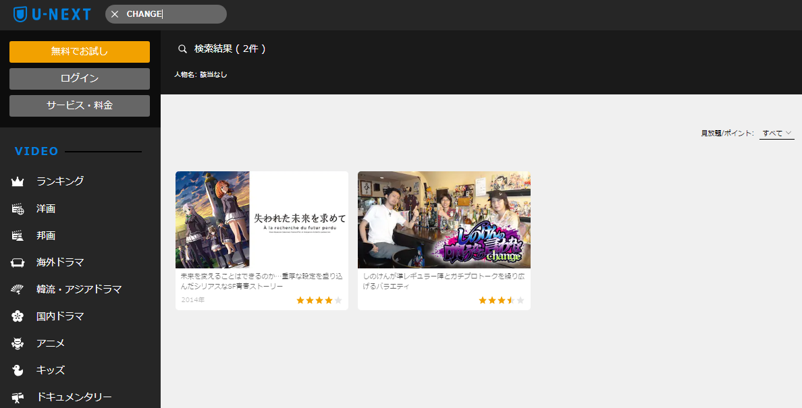
Task: Click the ドキュメンタリー camera icon
Action: click(x=18, y=397)
